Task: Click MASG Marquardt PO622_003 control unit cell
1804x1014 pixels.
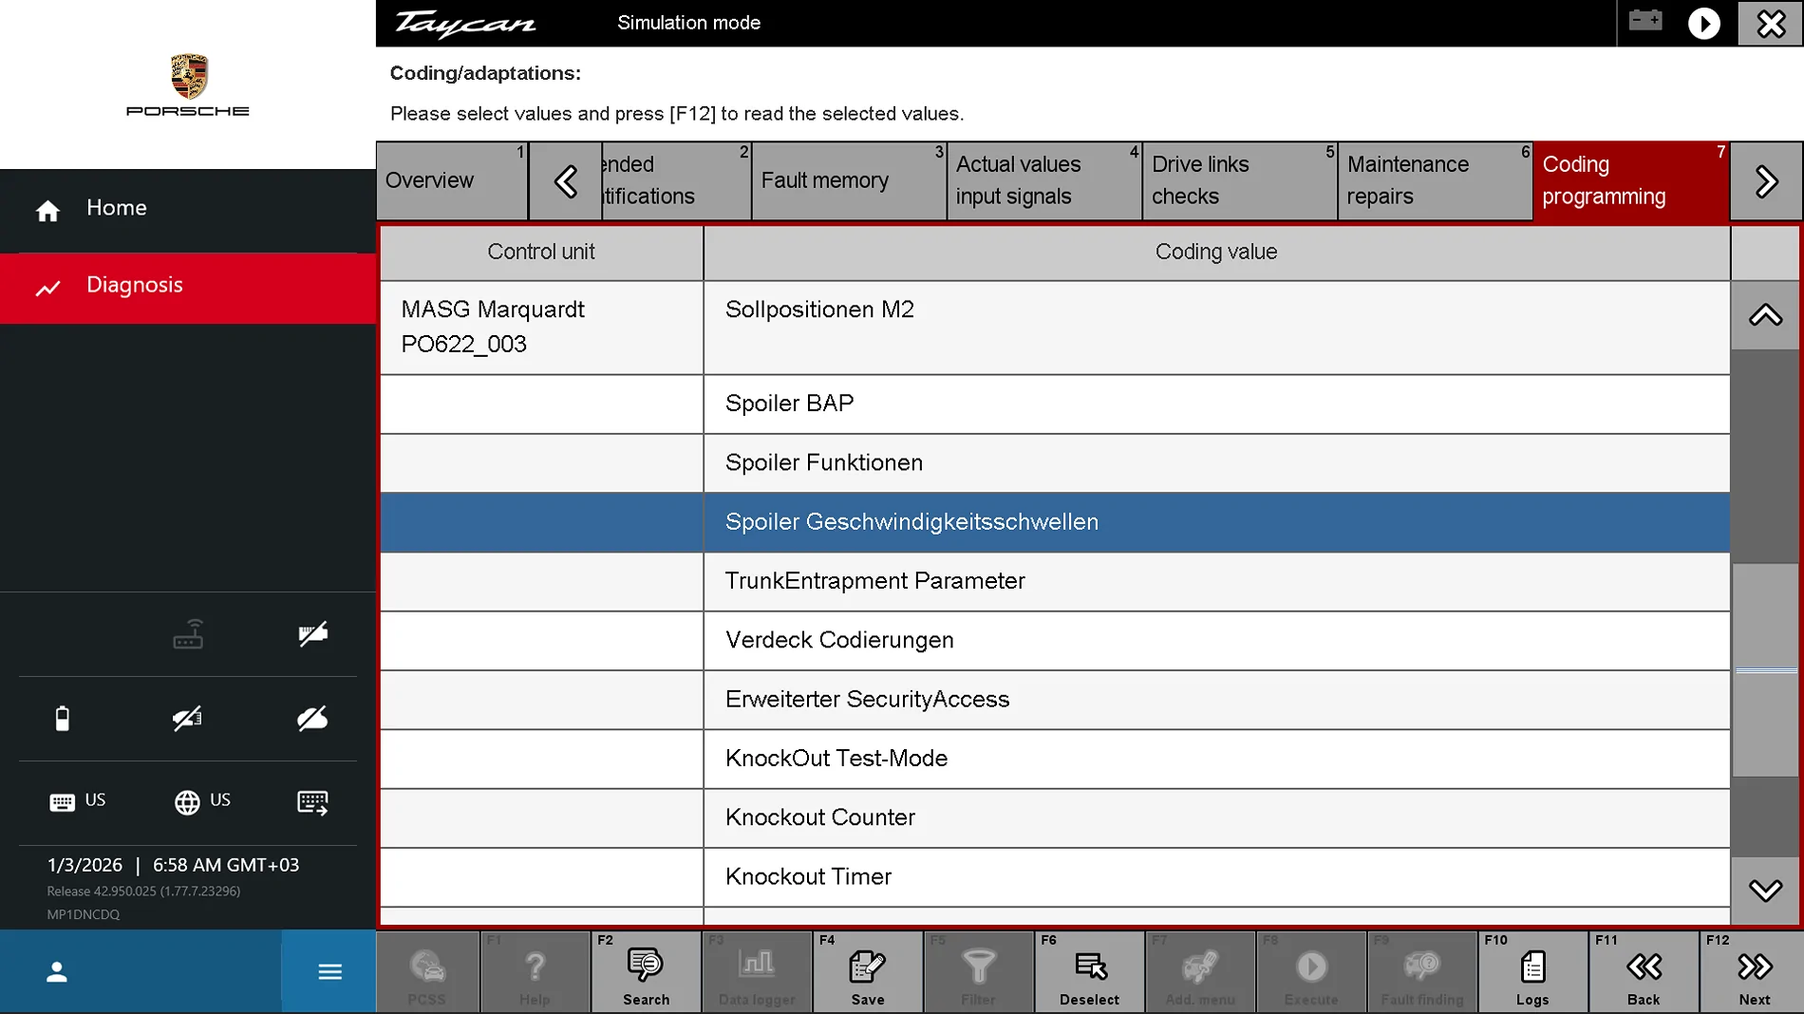Action: (x=541, y=328)
